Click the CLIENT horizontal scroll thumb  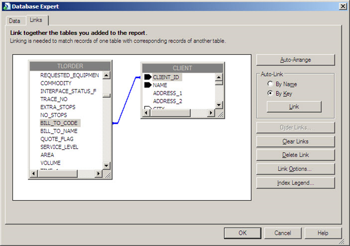click(x=171, y=113)
